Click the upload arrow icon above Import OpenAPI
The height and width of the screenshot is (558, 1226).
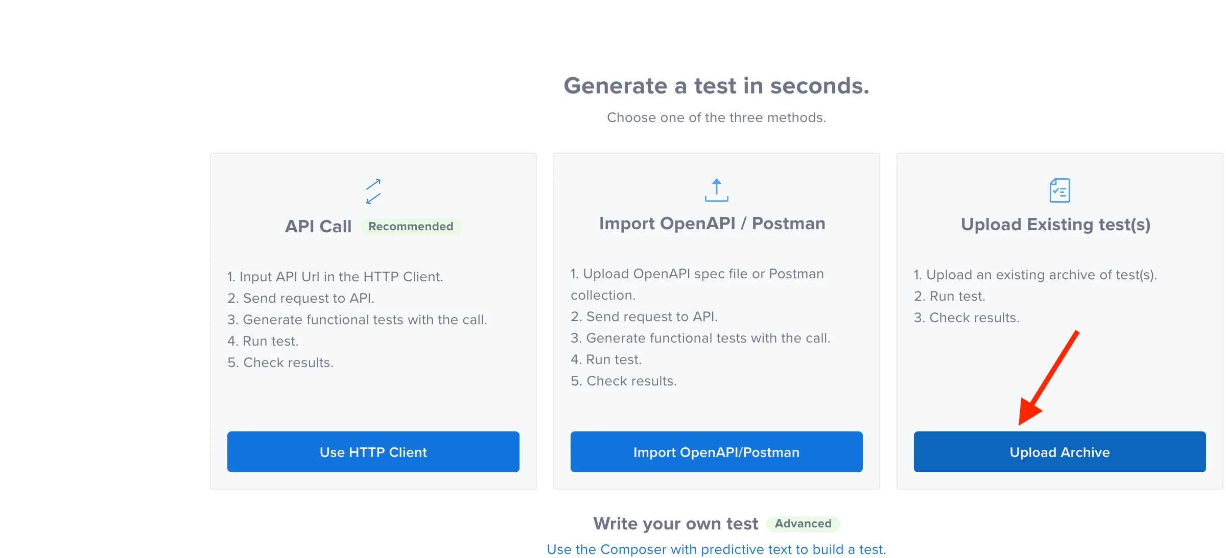tap(716, 190)
